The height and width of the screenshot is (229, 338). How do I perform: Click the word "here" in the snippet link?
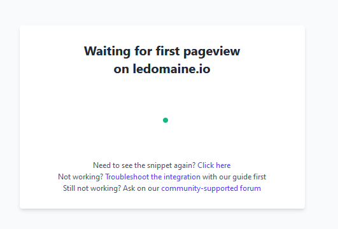coord(223,165)
